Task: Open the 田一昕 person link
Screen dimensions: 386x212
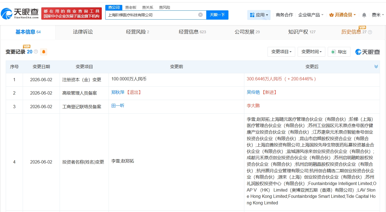Action: point(118,105)
